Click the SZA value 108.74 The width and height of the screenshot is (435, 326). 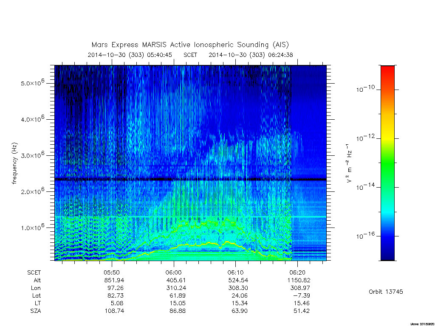pyautogui.click(x=114, y=311)
